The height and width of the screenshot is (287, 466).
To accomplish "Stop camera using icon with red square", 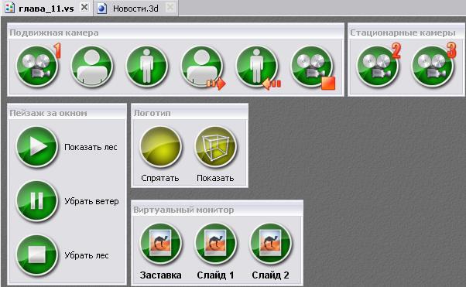I will point(312,67).
